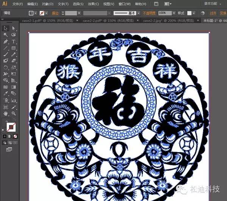
Task: Select the Rectangle tool
Action: [x=14, y=48]
